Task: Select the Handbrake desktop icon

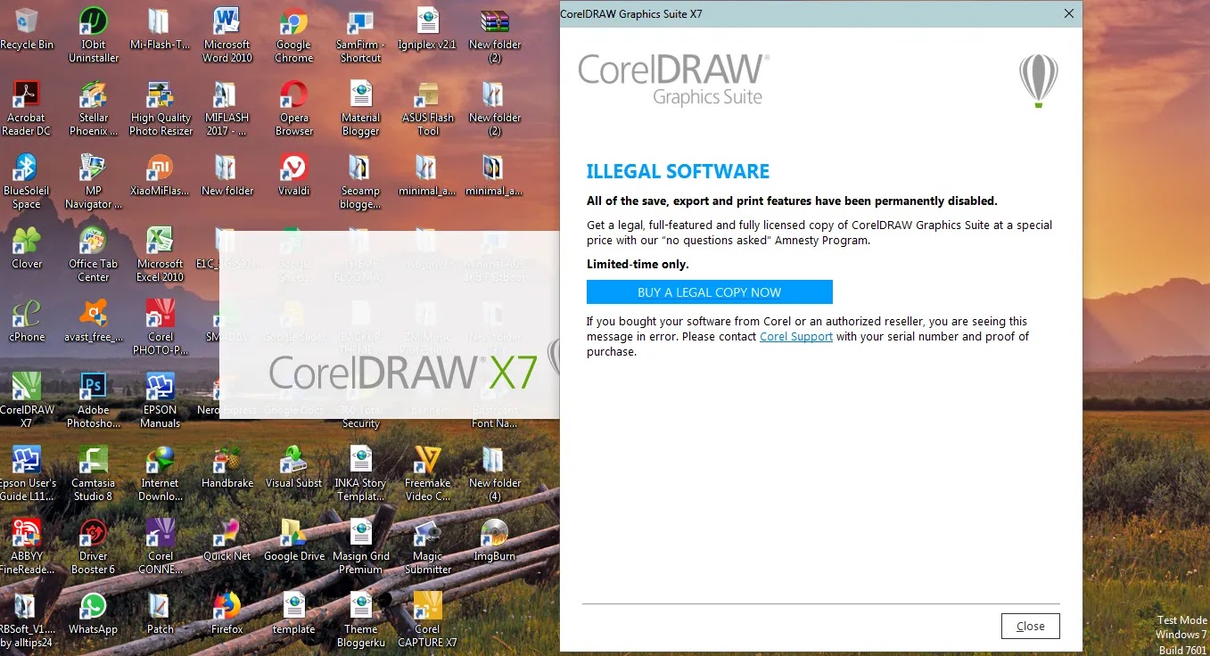Action: [227, 467]
